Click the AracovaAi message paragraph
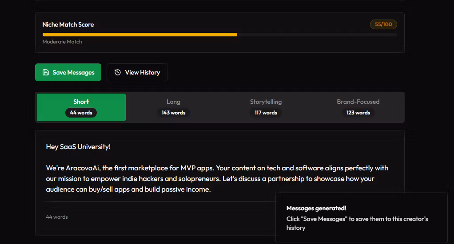The image size is (454, 244). coord(217,179)
